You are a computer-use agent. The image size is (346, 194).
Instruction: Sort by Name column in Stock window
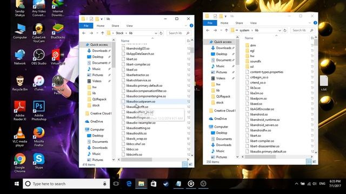pyautogui.click(x=125, y=41)
